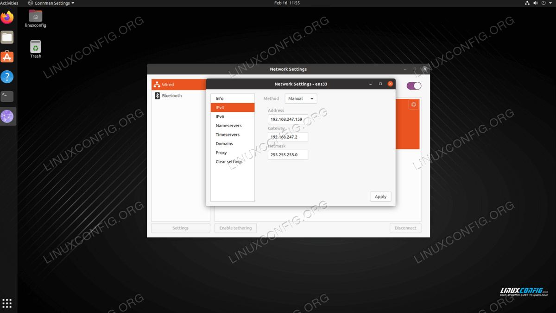Launch Ubuntu Software from the dock
556x313 pixels.
[x=7, y=57]
